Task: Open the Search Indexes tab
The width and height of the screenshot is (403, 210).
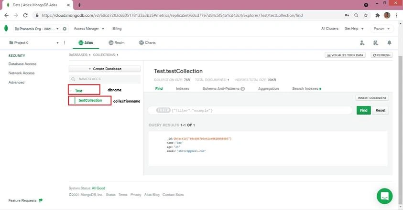Action: coord(306,89)
